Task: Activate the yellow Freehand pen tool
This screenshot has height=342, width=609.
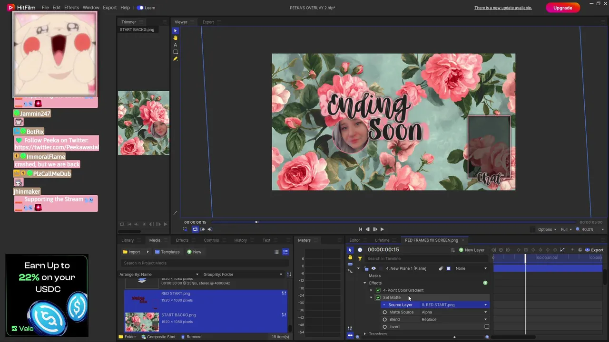Action: tap(176, 59)
